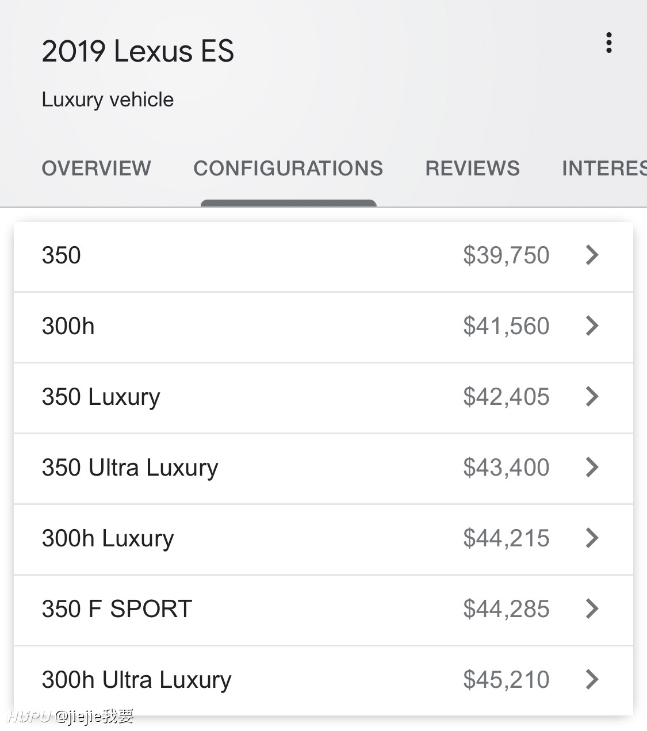Screen dimensions: 647x731
Task: Click the Luxury vehicle subtitle
Action: (x=108, y=99)
